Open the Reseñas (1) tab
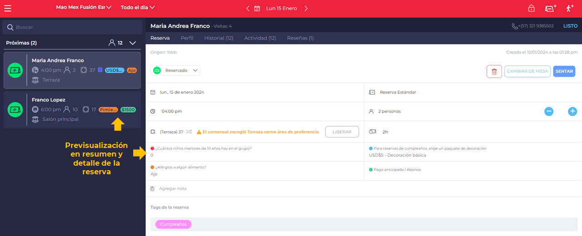 click(300, 38)
